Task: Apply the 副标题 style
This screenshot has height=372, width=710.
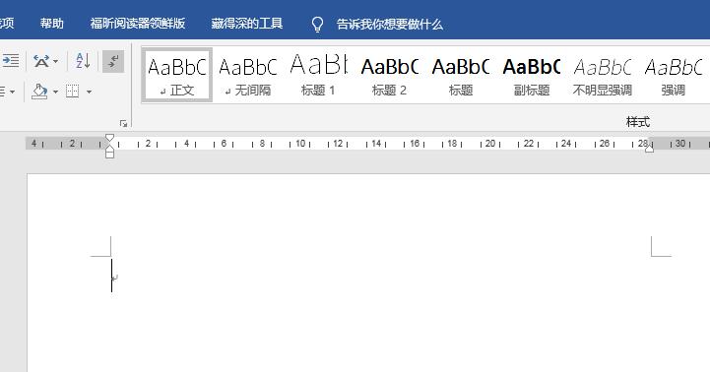Action: pos(532,75)
